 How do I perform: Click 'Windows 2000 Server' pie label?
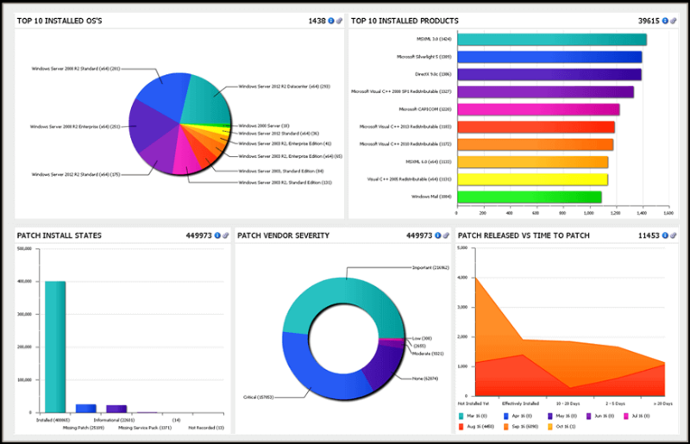point(264,126)
